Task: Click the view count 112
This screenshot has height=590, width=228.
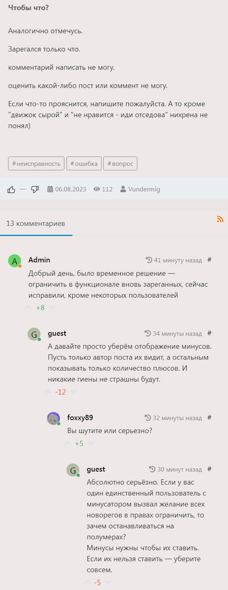Action: tap(107, 189)
